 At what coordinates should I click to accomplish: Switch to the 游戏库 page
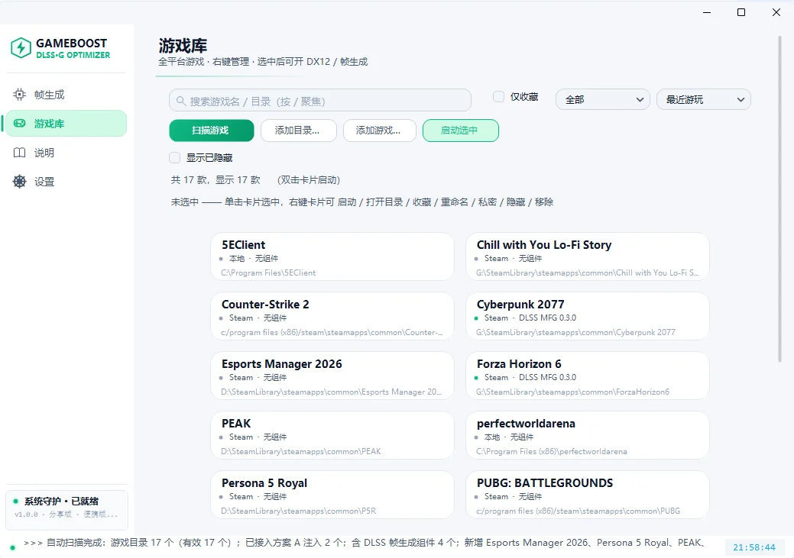pos(66,124)
